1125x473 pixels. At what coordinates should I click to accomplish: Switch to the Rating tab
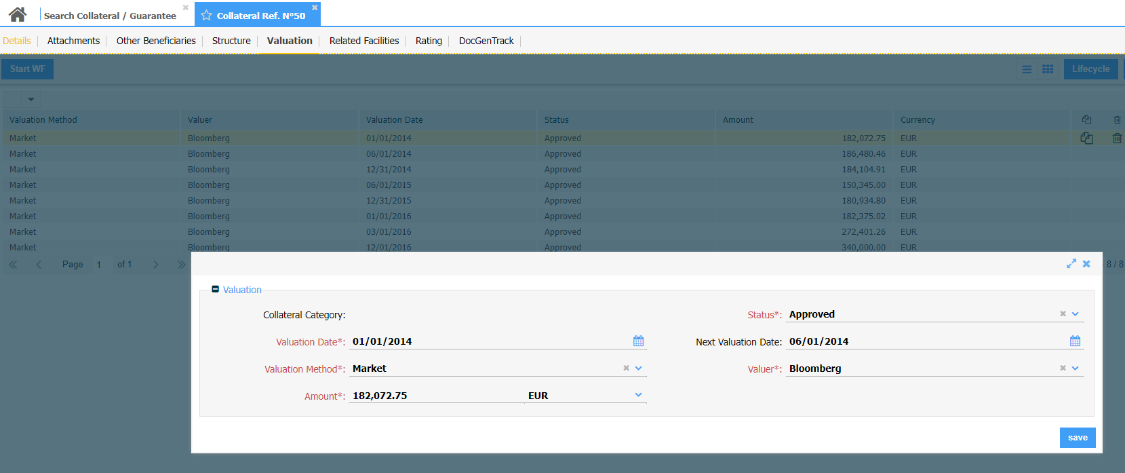pyautogui.click(x=429, y=41)
